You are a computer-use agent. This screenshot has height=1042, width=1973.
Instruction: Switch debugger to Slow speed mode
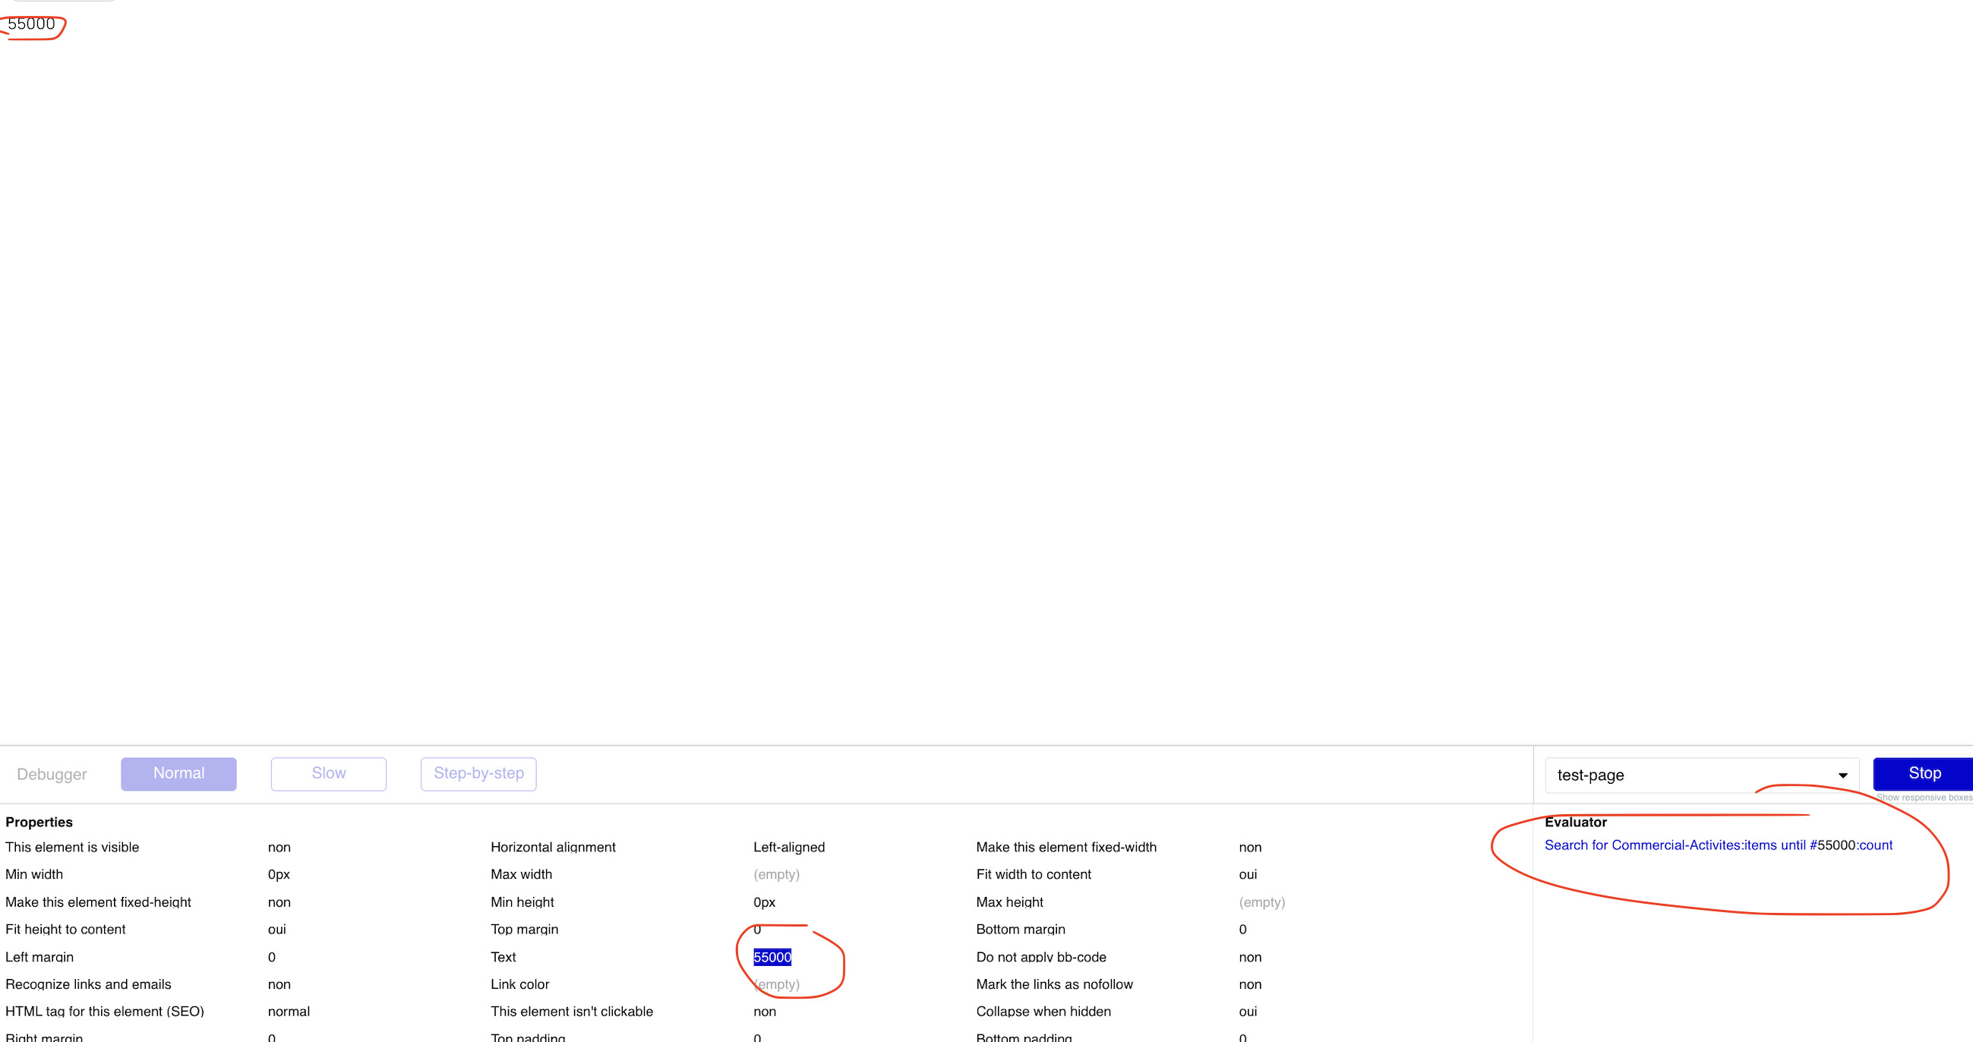tap(328, 774)
